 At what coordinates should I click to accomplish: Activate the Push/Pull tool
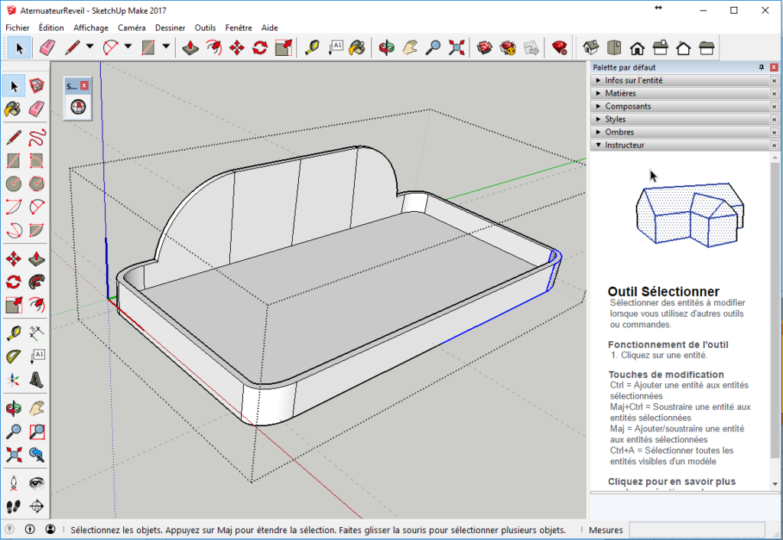[x=190, y=47]
